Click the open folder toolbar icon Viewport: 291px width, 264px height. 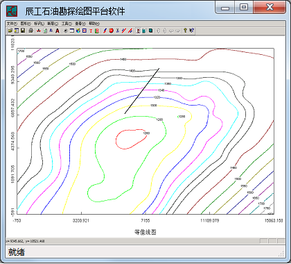click(10, 31)
